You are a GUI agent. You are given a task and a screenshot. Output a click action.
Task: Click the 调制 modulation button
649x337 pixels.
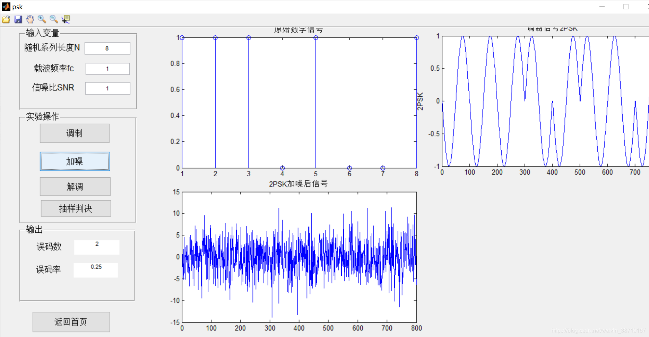tap(75, 133)
